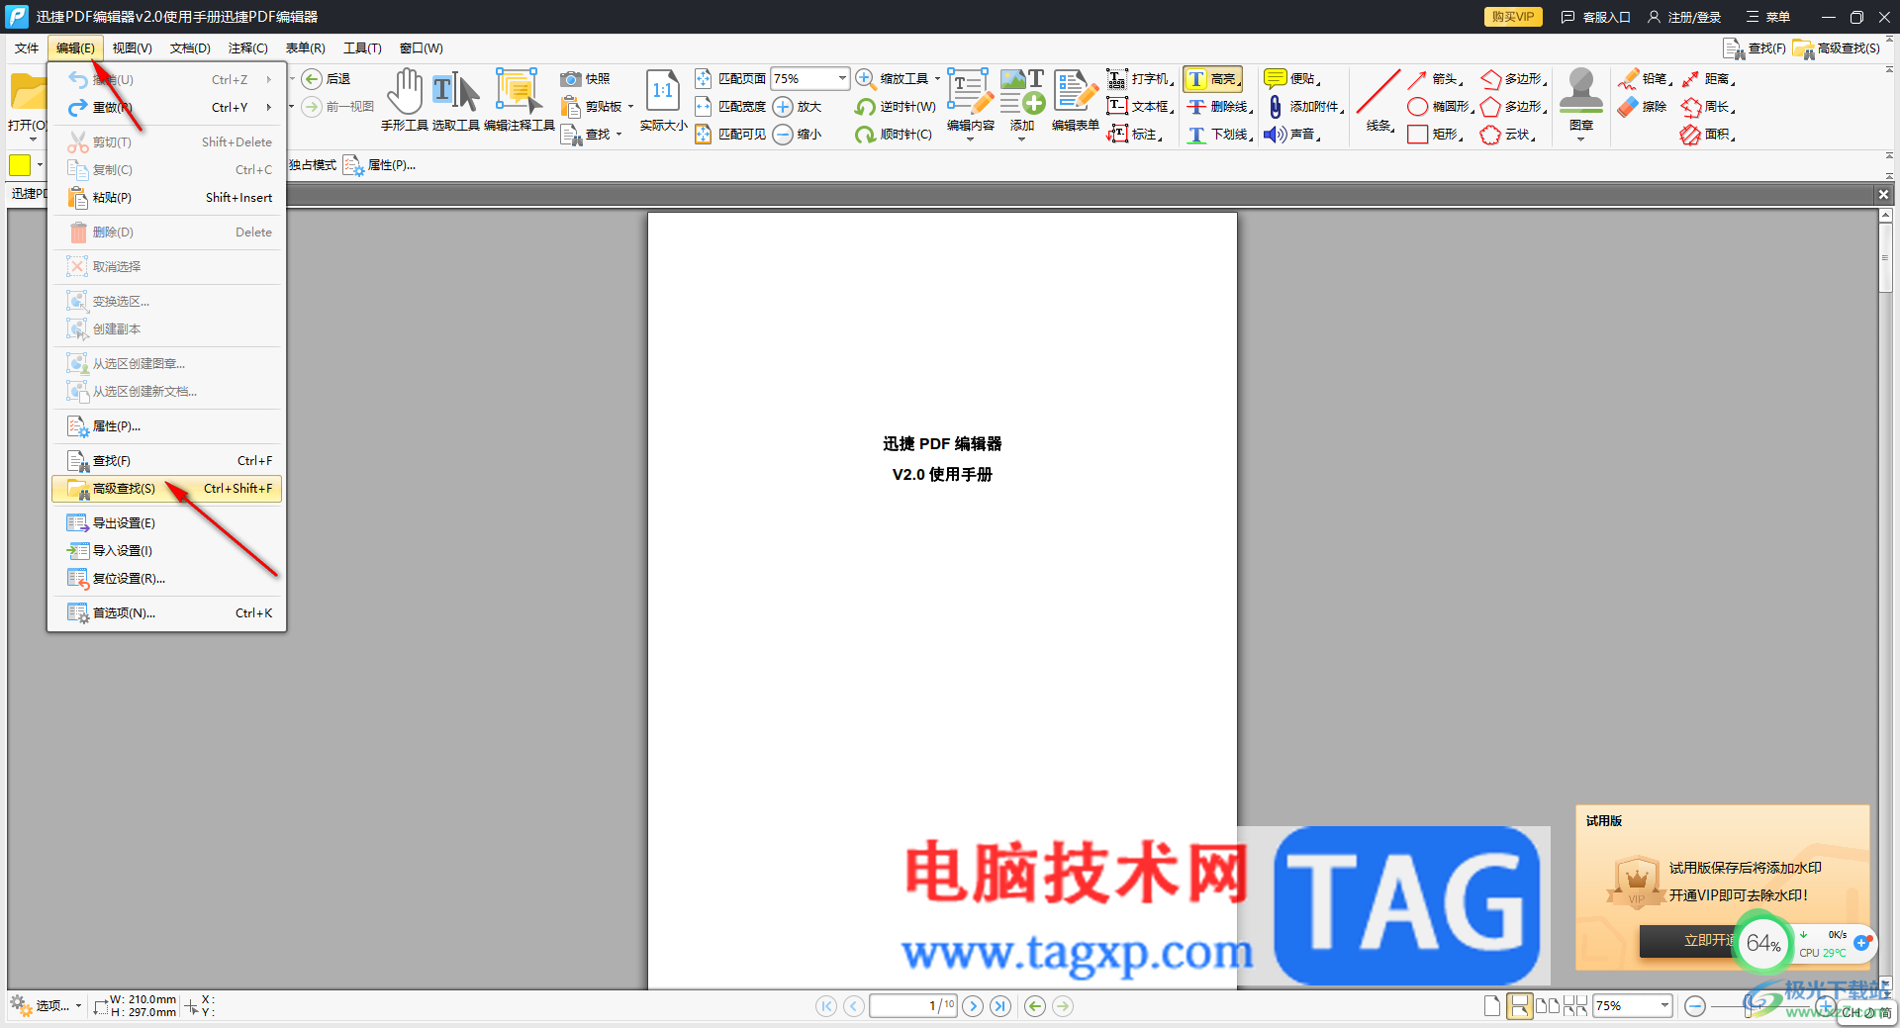Click the yellow highlight color swatch
1900x1028 pixels.
(x=20, y=165)
